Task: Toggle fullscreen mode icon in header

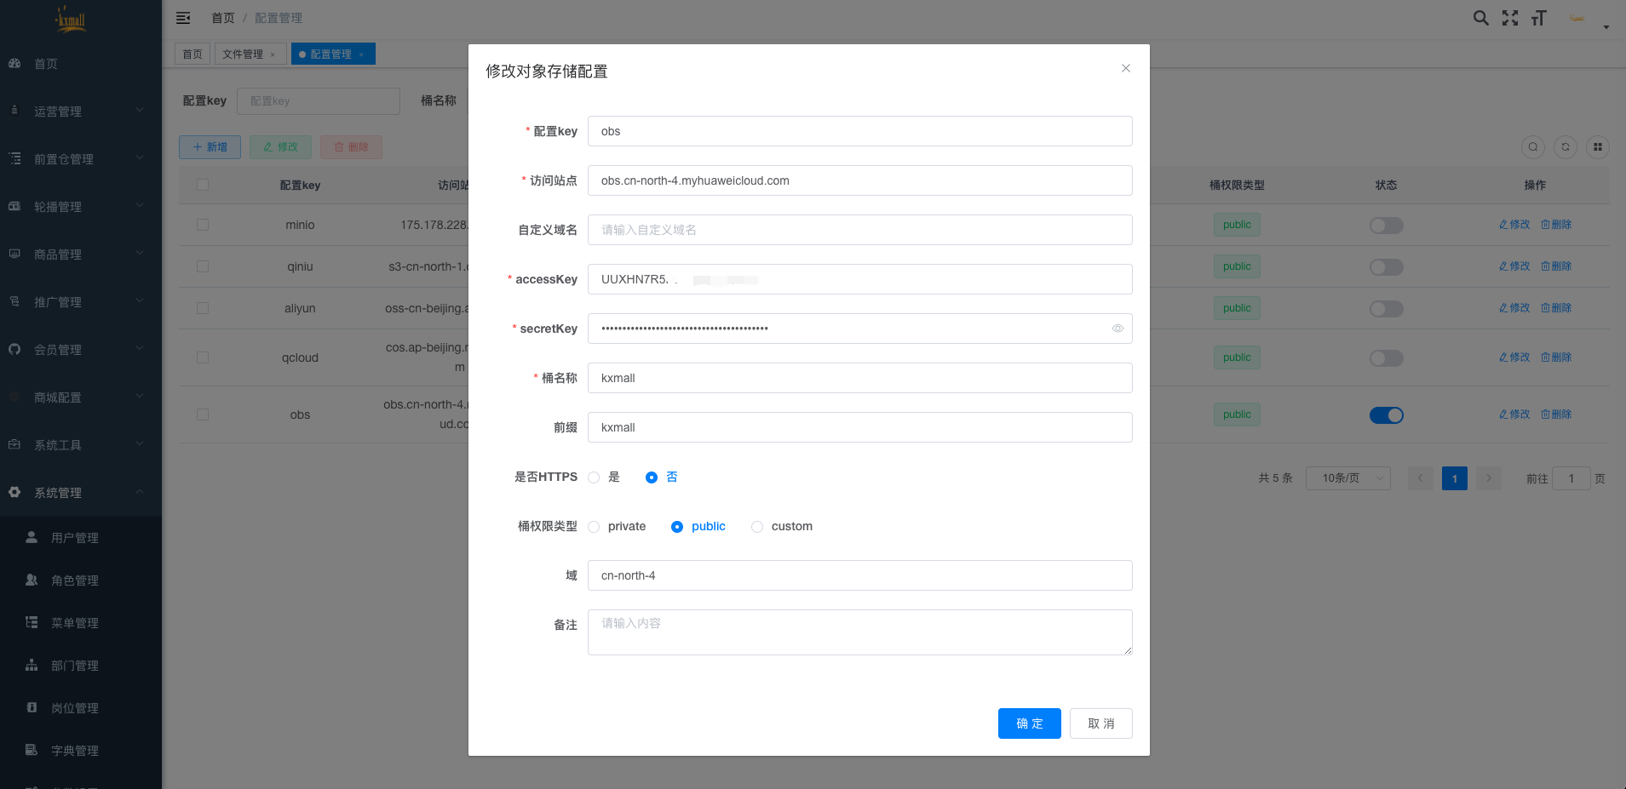Action: (x=1510, y=18)
